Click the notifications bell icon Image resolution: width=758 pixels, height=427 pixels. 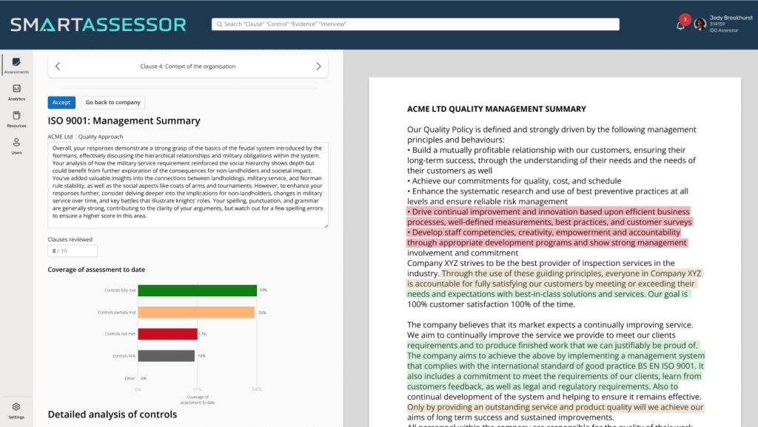coord(680,26)
